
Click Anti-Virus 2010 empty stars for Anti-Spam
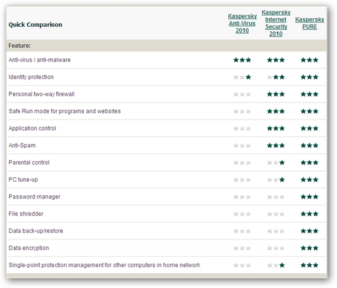(x=242, y=146)
